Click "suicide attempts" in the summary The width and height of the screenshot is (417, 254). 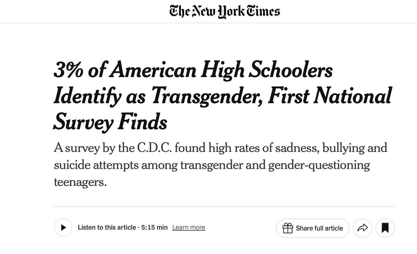96,165
